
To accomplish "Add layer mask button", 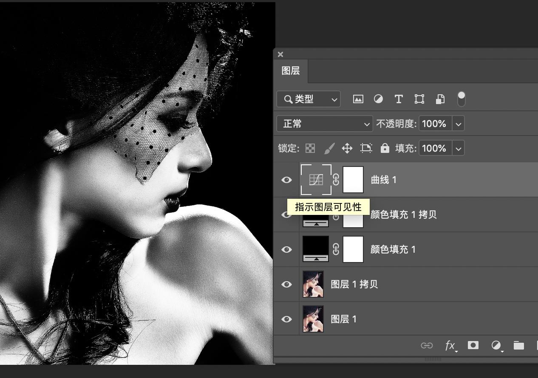I will click(473, 345).
